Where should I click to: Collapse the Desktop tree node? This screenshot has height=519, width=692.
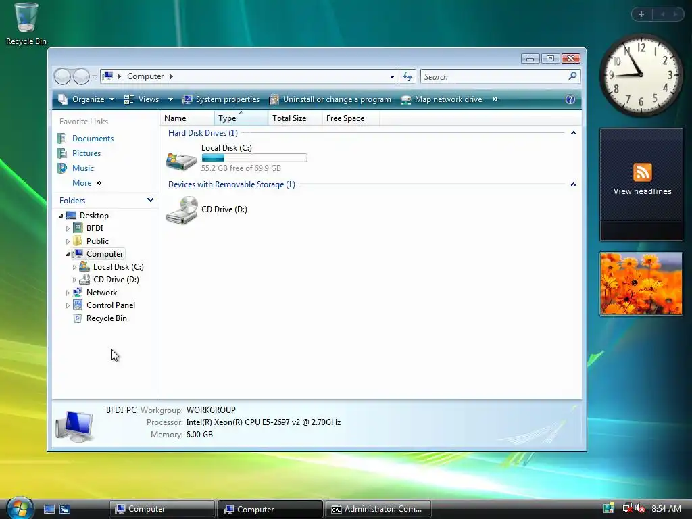[x=61, y=216]
